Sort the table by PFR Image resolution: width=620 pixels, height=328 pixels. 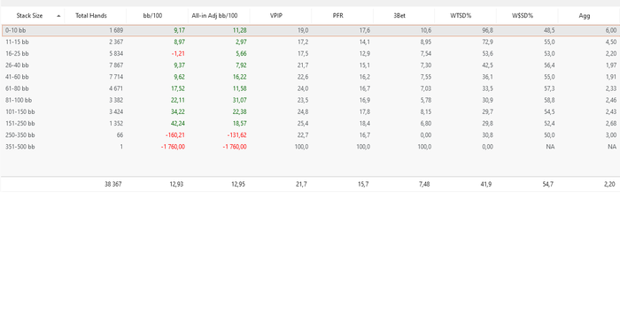(x=342, y=16)
